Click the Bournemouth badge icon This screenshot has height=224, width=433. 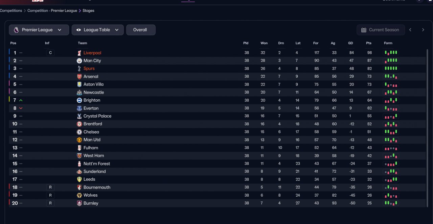(x=79, y=187)
